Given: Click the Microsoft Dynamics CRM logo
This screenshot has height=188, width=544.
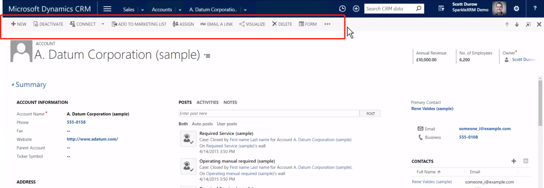Looking at the screenshot, I should (x=50, y=9).
